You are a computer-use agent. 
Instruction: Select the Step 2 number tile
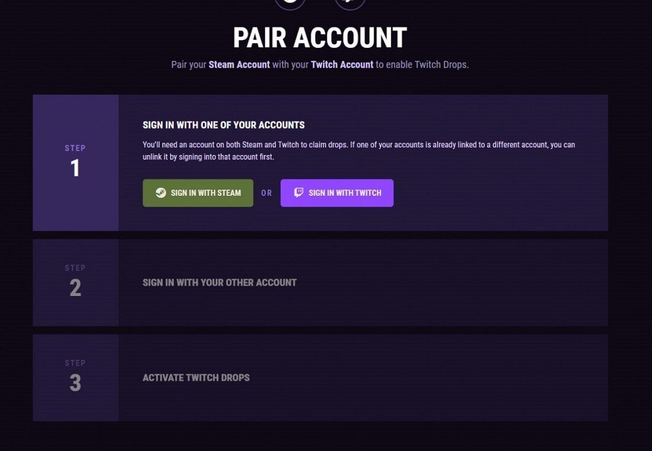75,282
